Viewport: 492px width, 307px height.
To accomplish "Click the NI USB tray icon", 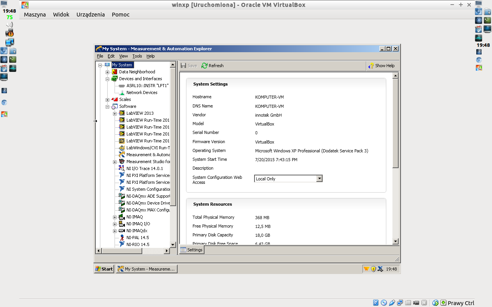I will (x=380, y=269).
